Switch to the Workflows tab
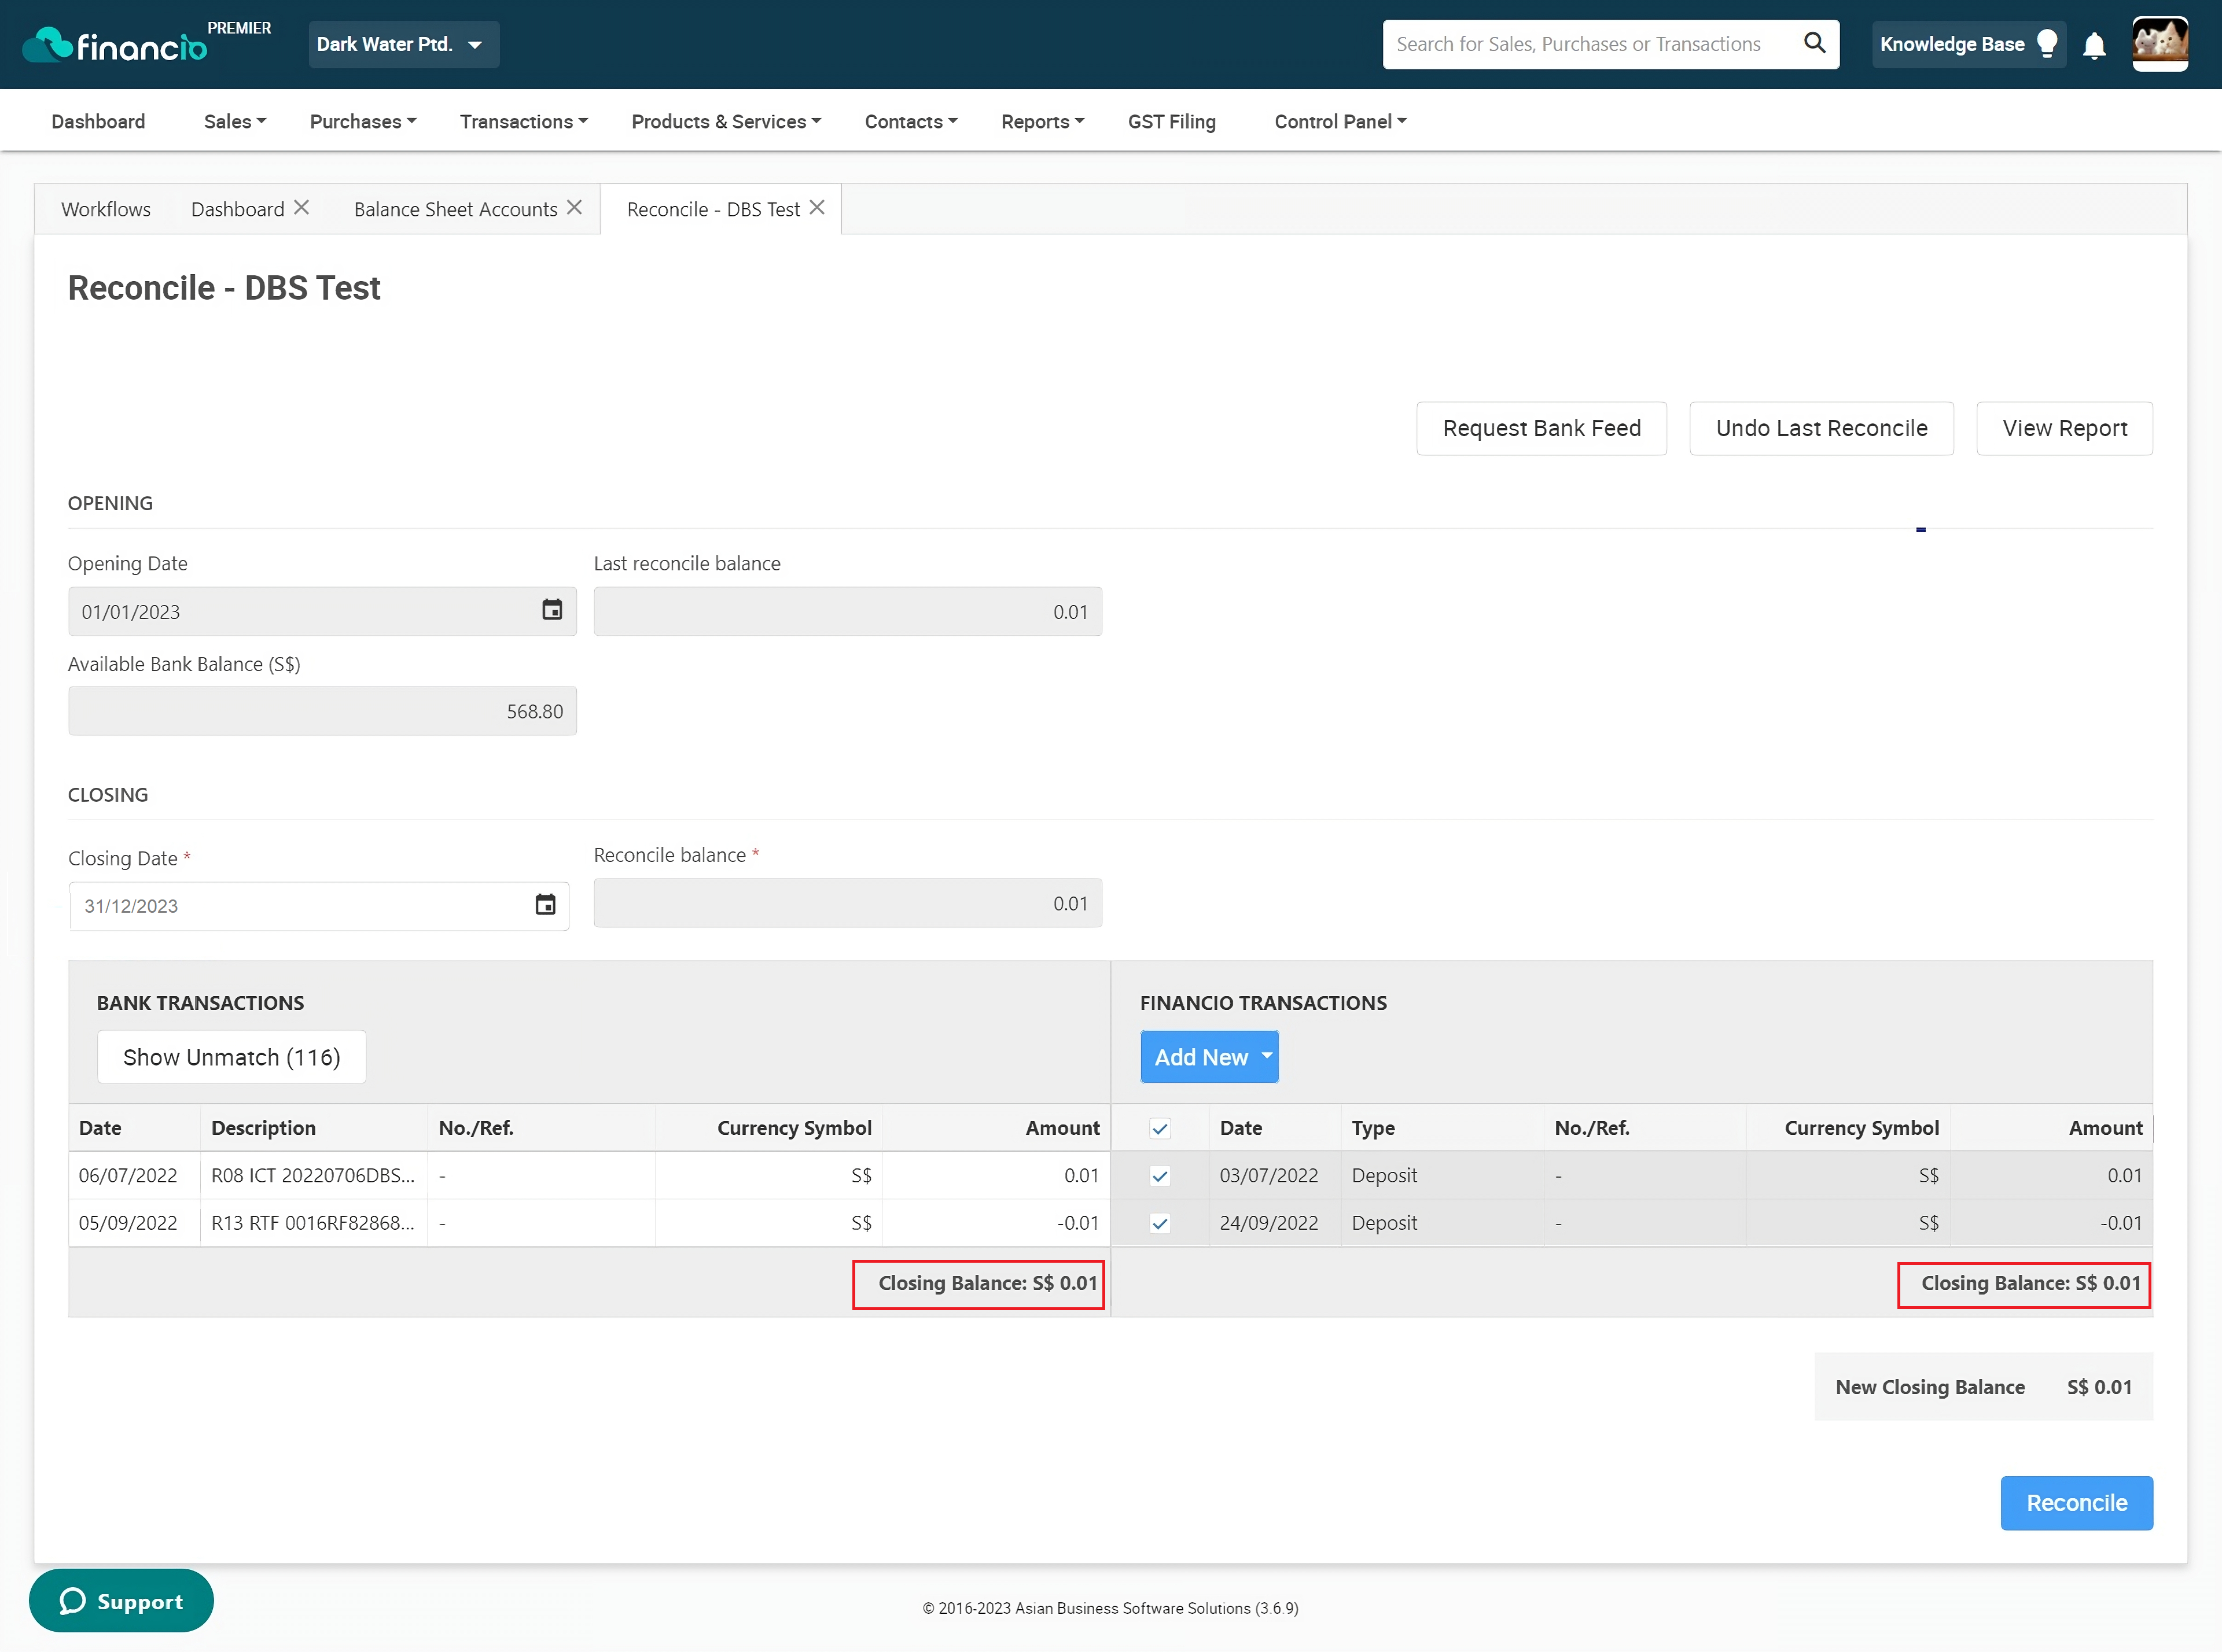This screenshot has width=2222, height=1652. click(x=106, y=209)
